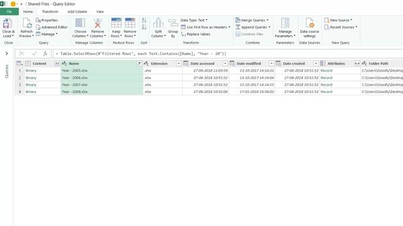Click Record link in row 3
Image resolution: width=403 pixels, height=226 pixels.
(326, 85)
